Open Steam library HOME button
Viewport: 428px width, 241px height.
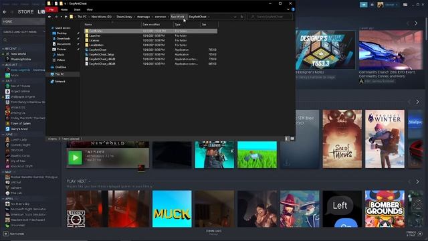click(23, 21)
